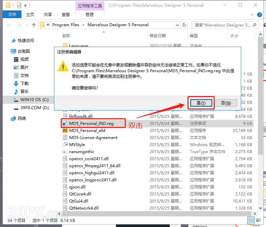Screen dimensions: 266x227
Task: Sort by the 修改日期 column header
Action: [x=158, y=36]
